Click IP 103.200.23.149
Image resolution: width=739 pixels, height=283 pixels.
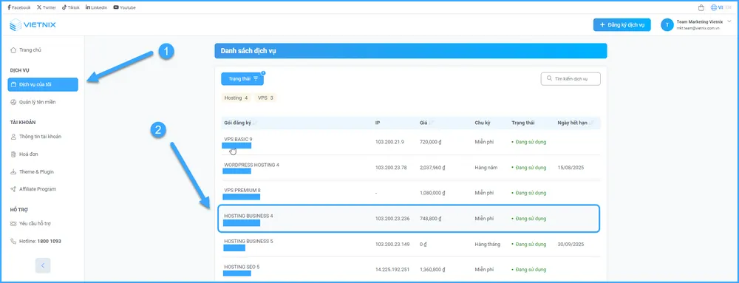point(392,245)
